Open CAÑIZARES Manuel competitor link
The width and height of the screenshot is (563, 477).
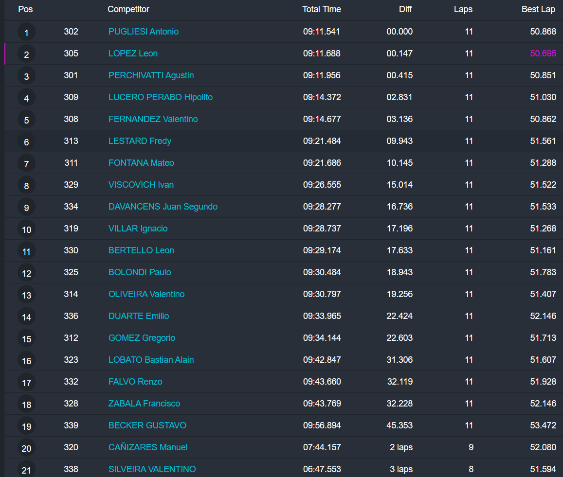148,447
